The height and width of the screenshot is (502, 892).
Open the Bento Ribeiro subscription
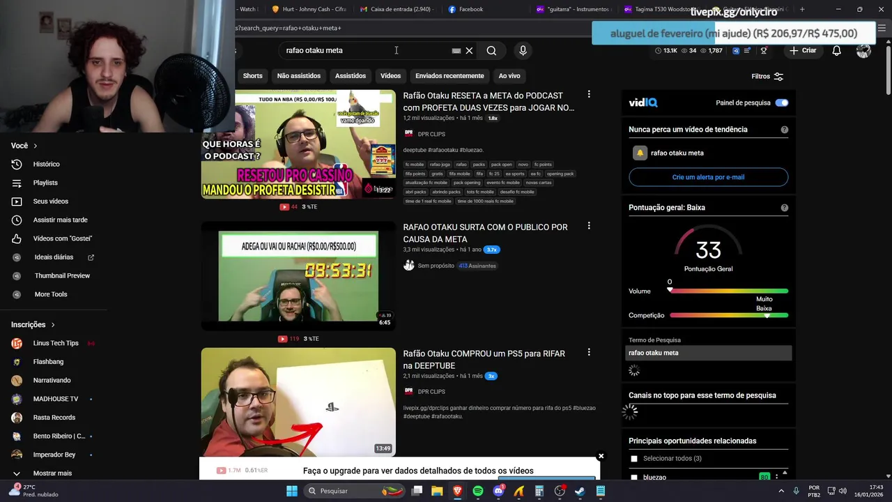(x=59, y=436)
